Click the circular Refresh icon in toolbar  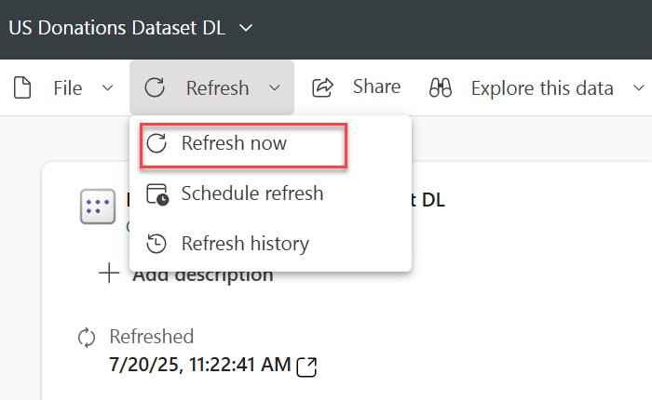[156, 88]
